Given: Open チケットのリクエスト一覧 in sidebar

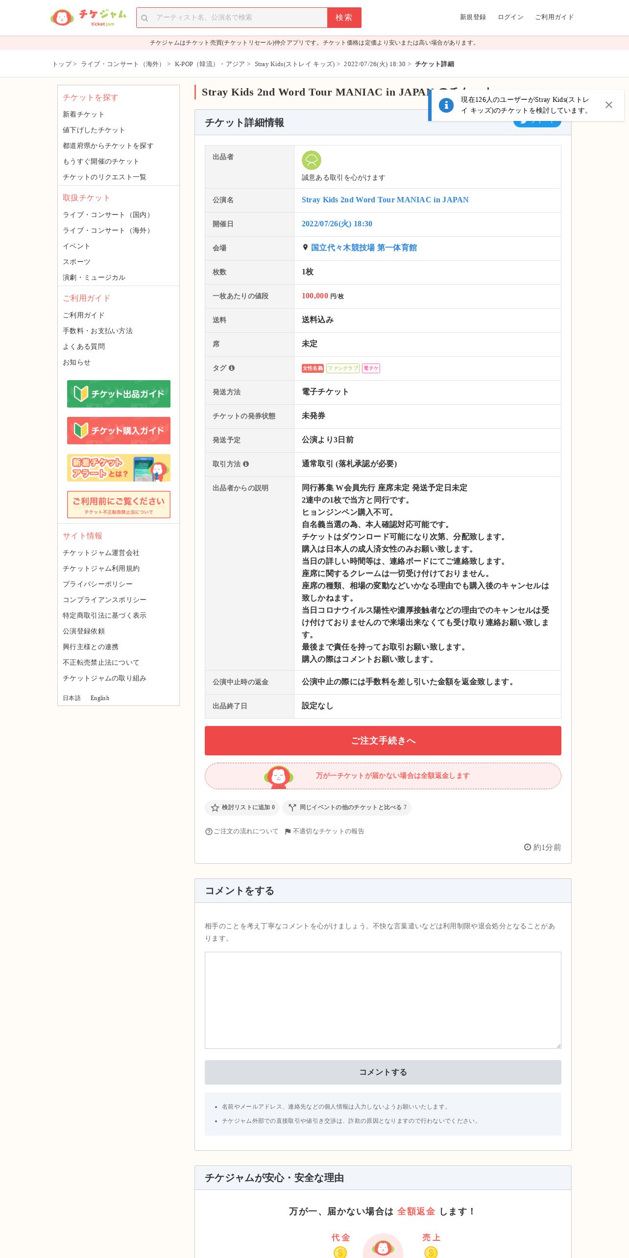Looking at the screenshot, I should click(x=104, y=177).
